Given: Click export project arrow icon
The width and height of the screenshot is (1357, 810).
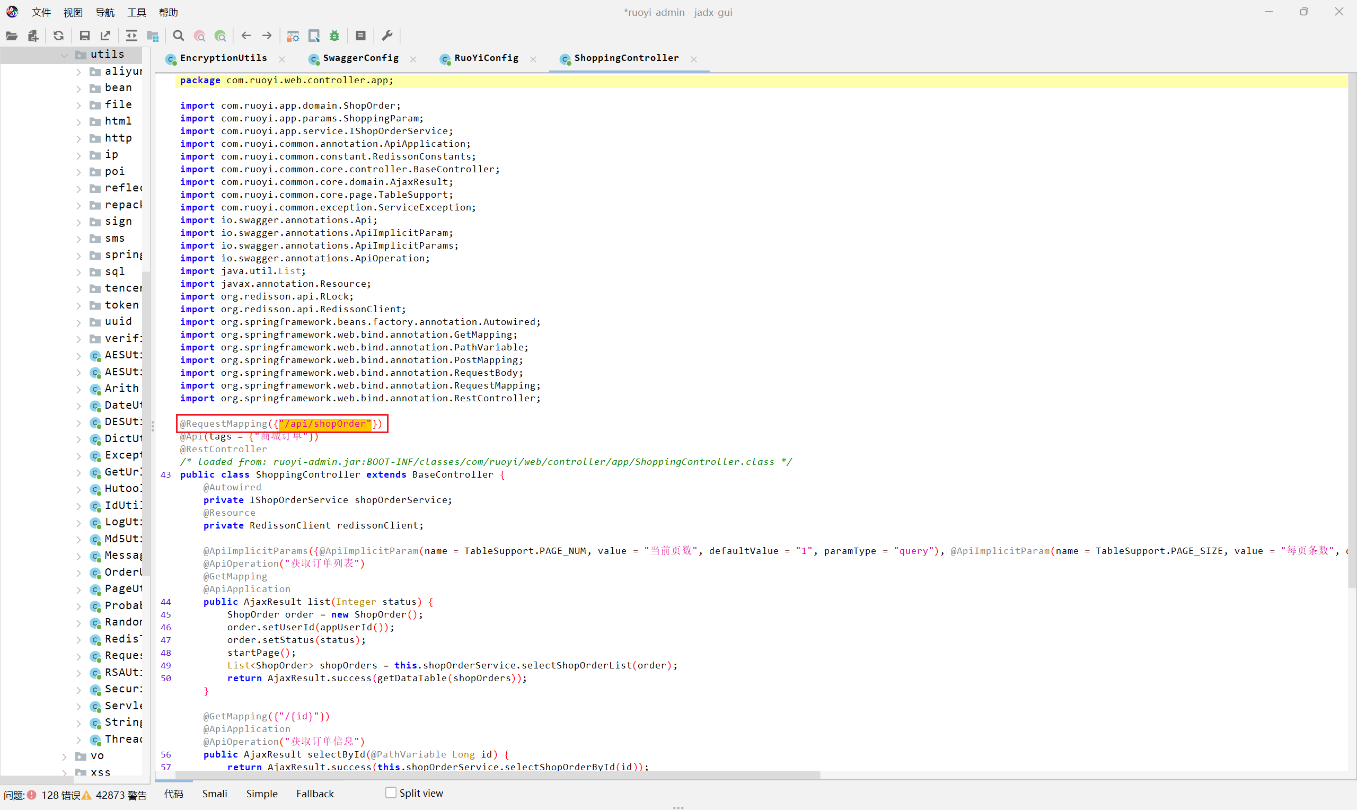Looking at the screenshot, I should tap(106, 36).
